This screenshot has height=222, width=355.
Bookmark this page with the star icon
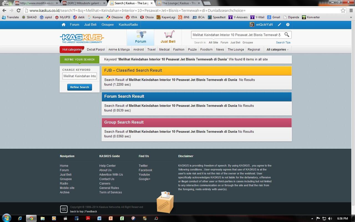(343, 10)
